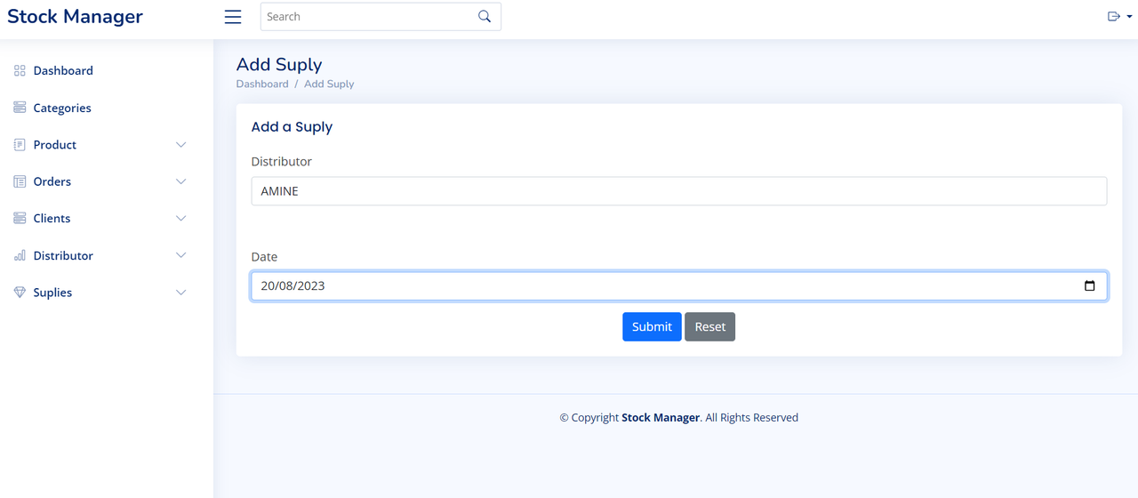
Task: Click the Reset button
Action: pos(709,326)
